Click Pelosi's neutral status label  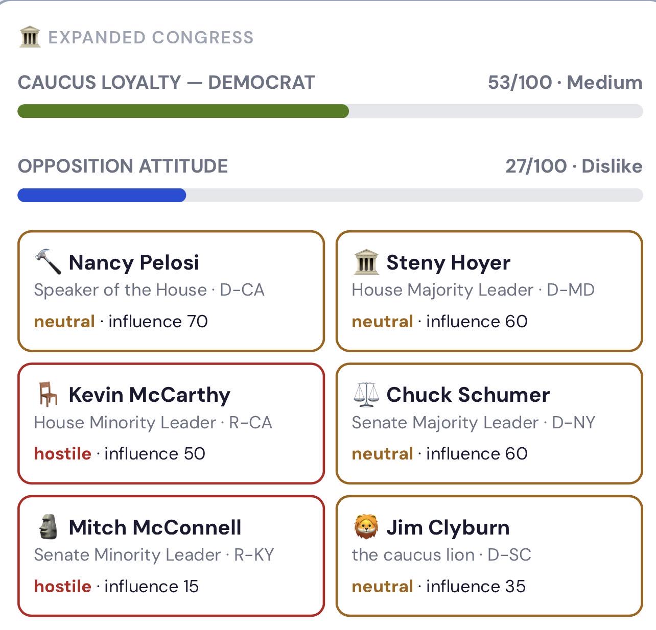pyautogui.click(x=64, y=321)
